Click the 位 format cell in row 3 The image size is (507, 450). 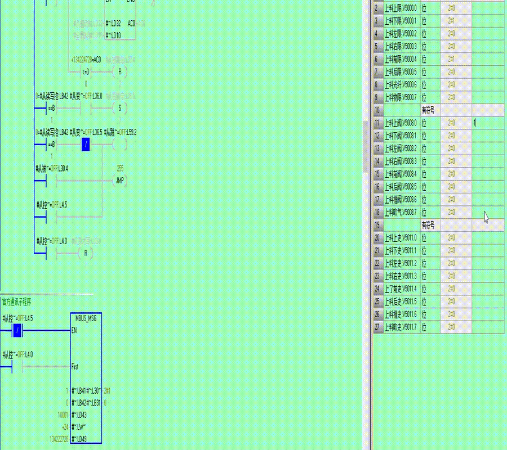[x=430, y=21]
